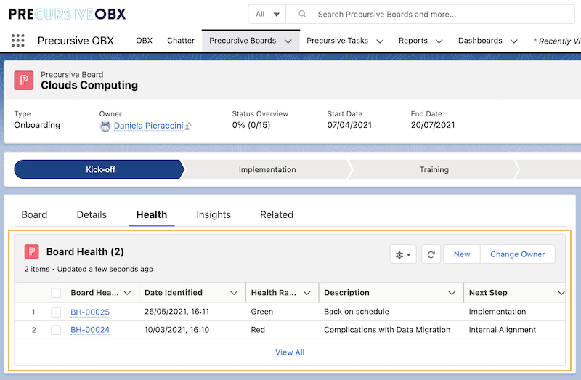This screenshot has width=581, height=380.
Task: Click Daniela Pieraccini's avatar icon
Action: pos(105,126)
